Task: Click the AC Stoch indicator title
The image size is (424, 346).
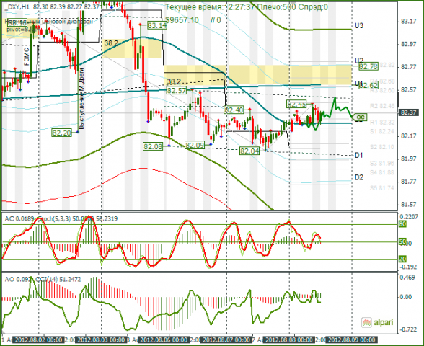Action: pyautogui.click(x=61, y=218)
